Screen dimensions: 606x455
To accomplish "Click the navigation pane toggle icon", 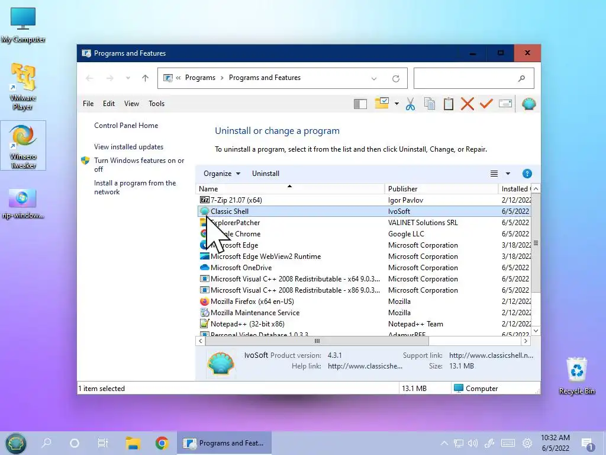I will click(360, 104).
